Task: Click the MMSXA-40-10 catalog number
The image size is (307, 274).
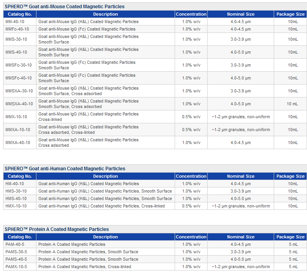Action: click(x=19, y=104)
